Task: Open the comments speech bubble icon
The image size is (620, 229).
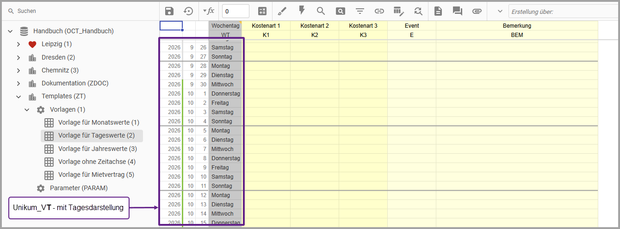Action: [458, 11]
